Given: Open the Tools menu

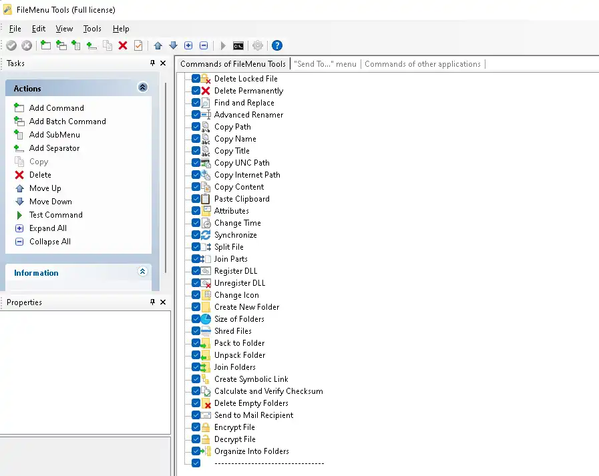Looking at the screenshot, I should [92, 29].
